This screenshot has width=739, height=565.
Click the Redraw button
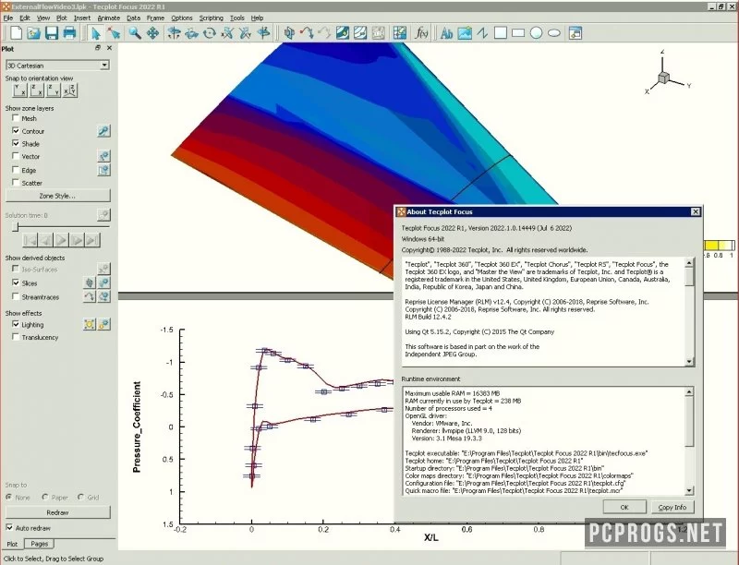[x=57, y=512]
